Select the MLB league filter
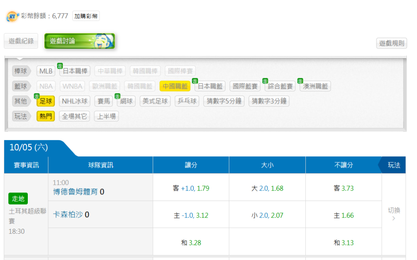 [46, 71]
